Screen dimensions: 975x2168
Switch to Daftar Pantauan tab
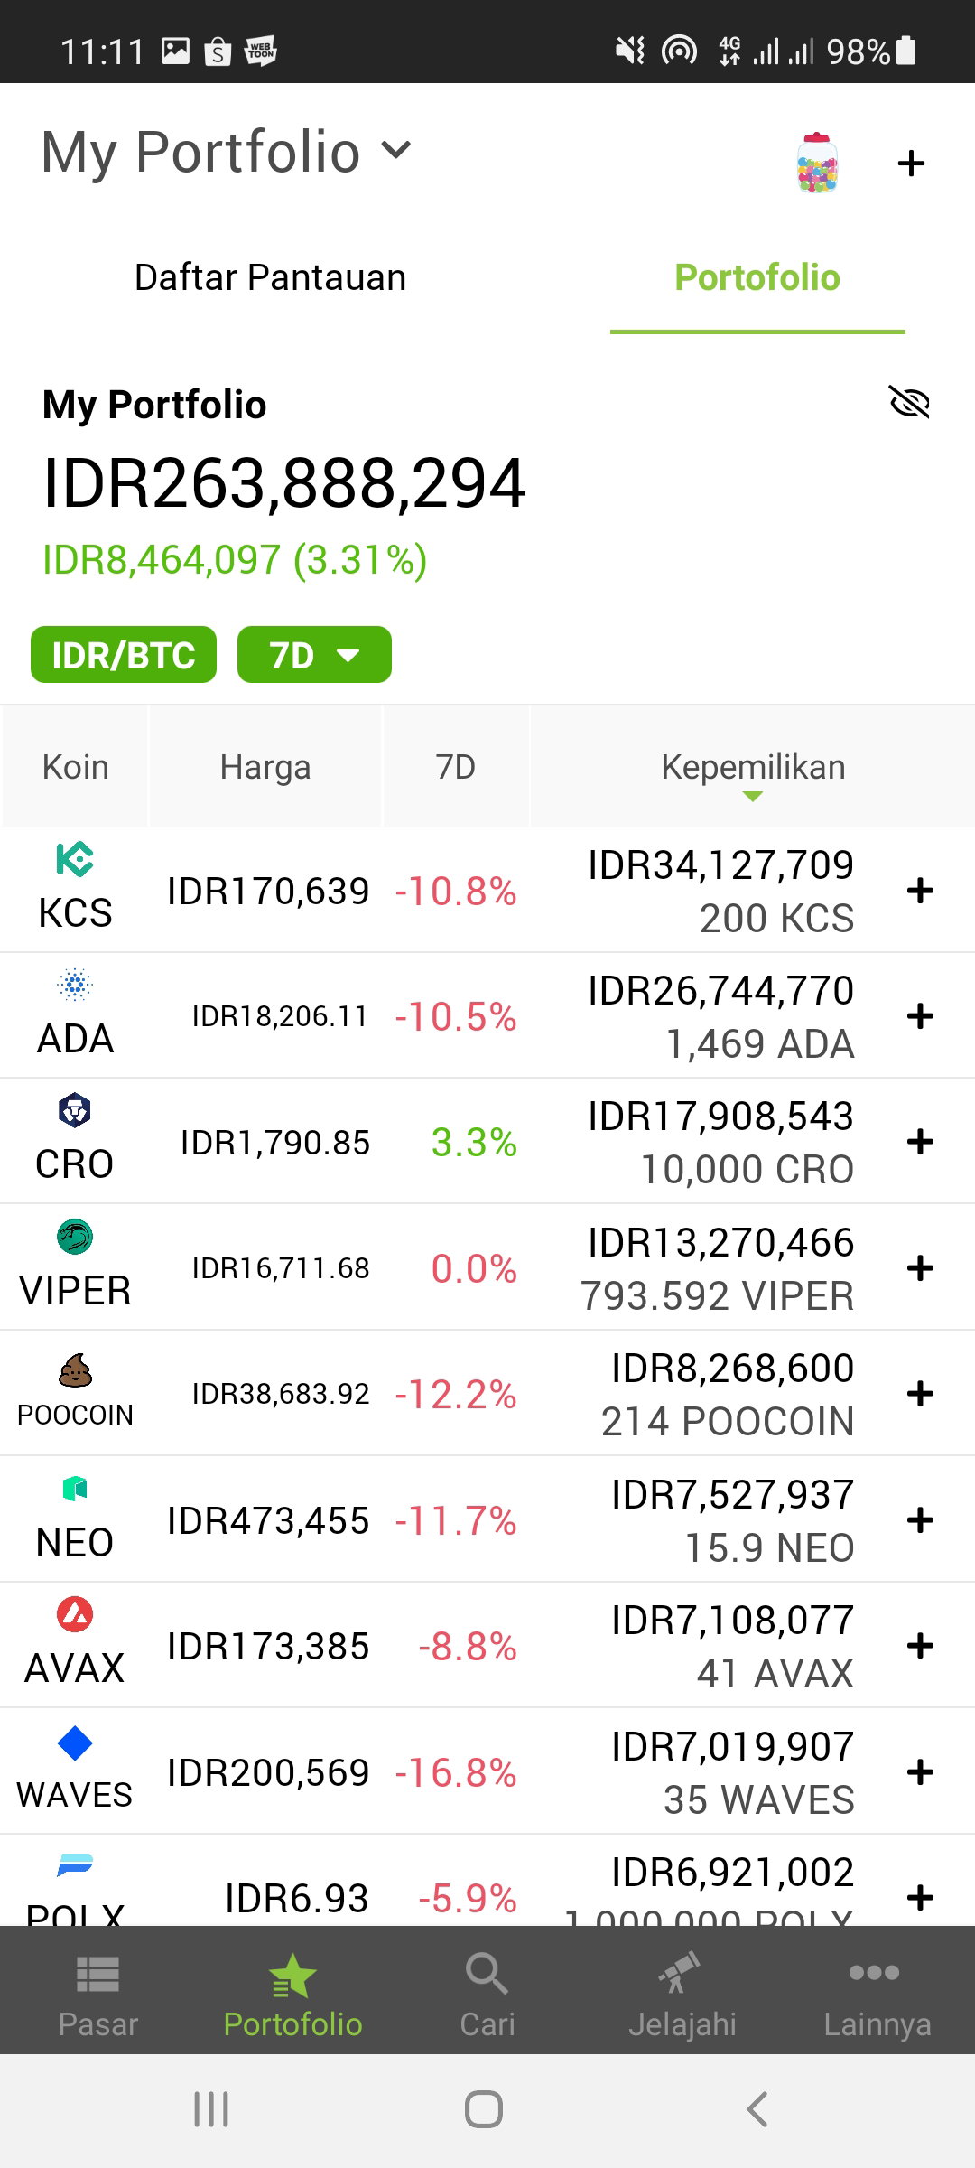[x=270, y=277]
